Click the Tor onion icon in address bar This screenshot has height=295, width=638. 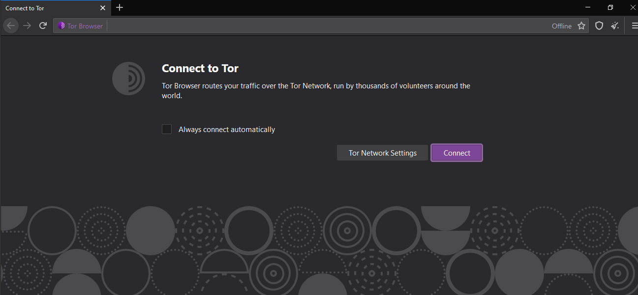pyautogui.click(x=61, y=26)
